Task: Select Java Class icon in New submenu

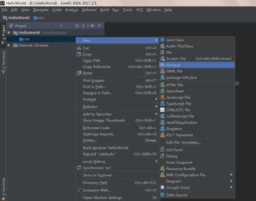Action: [162, 40]
